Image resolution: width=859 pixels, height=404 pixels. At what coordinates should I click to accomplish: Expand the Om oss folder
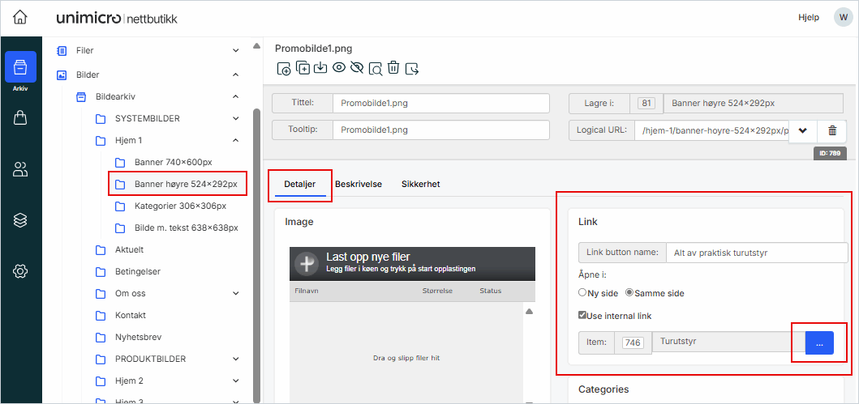[x=236, y=293]
